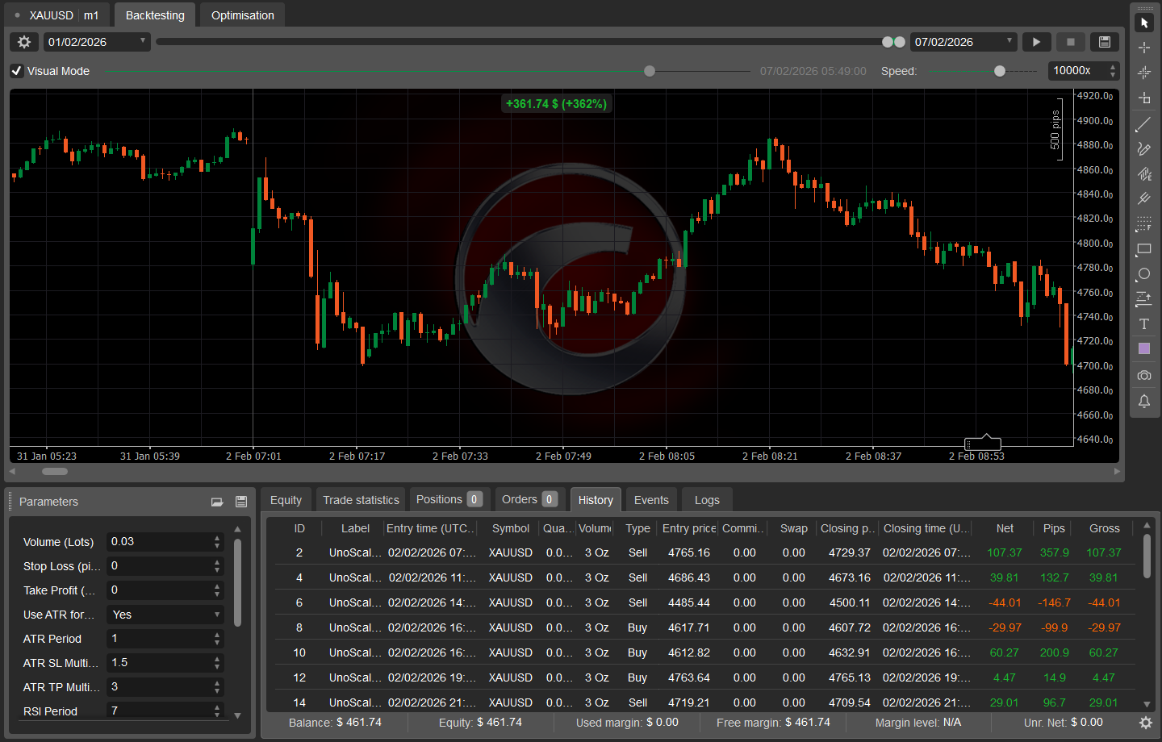Change the Use ATR setting from Yes

[x=165, y=614]
